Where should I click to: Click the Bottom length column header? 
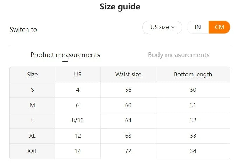click(193, 75)
